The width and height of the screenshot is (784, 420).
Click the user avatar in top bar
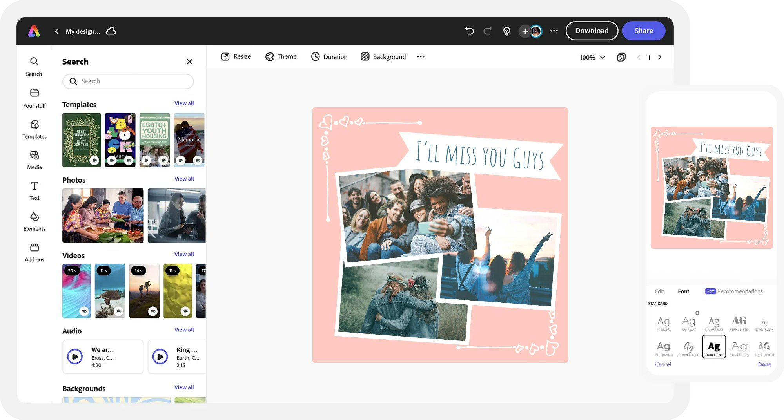click(x=536, y=31)
